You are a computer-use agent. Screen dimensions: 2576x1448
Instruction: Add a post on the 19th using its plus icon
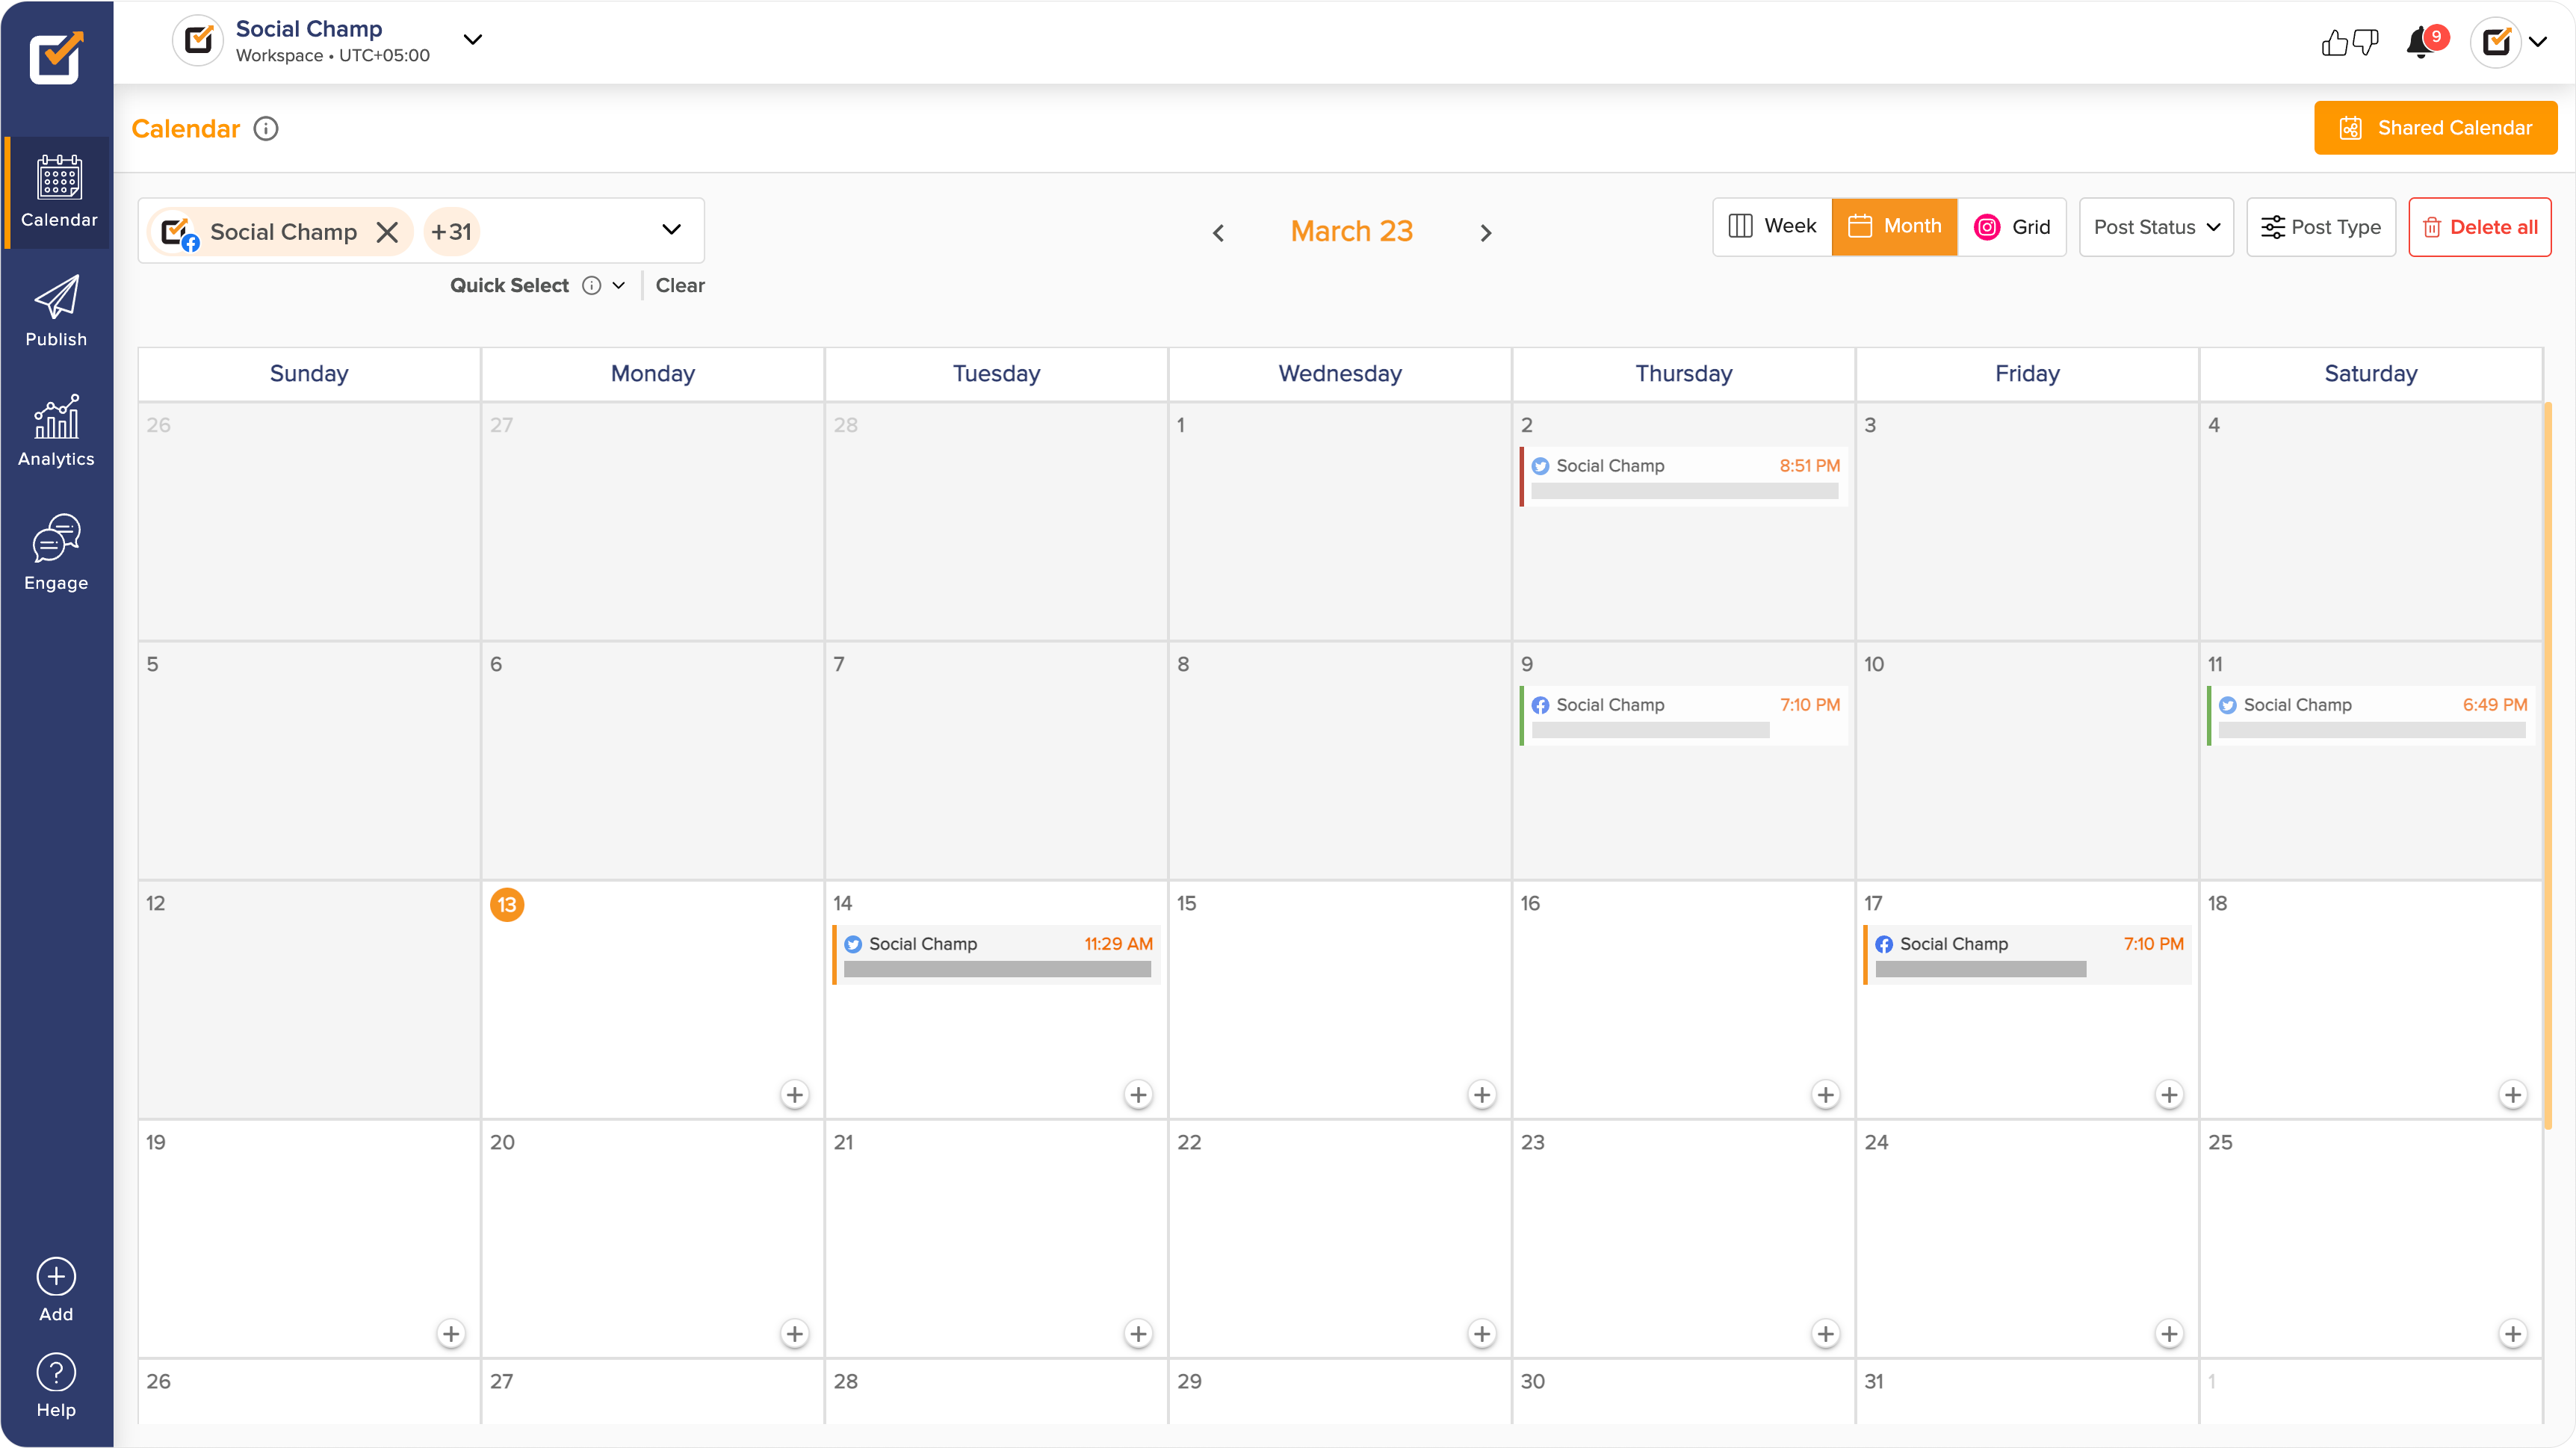[451, 1334]
